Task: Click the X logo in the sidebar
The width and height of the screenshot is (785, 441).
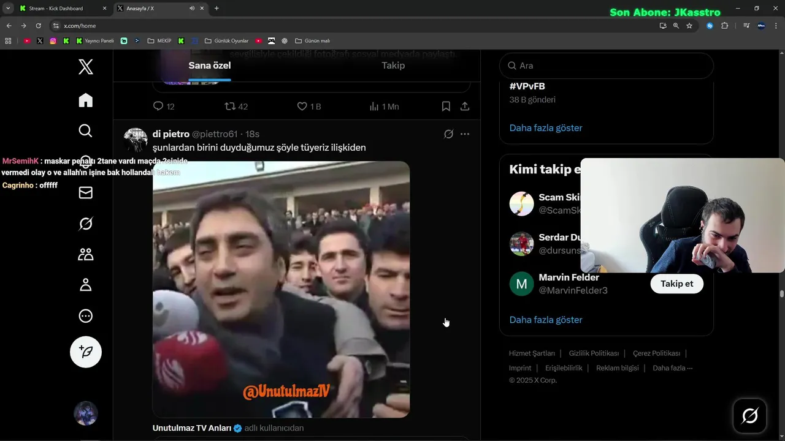Action: (x=86, y=67)
